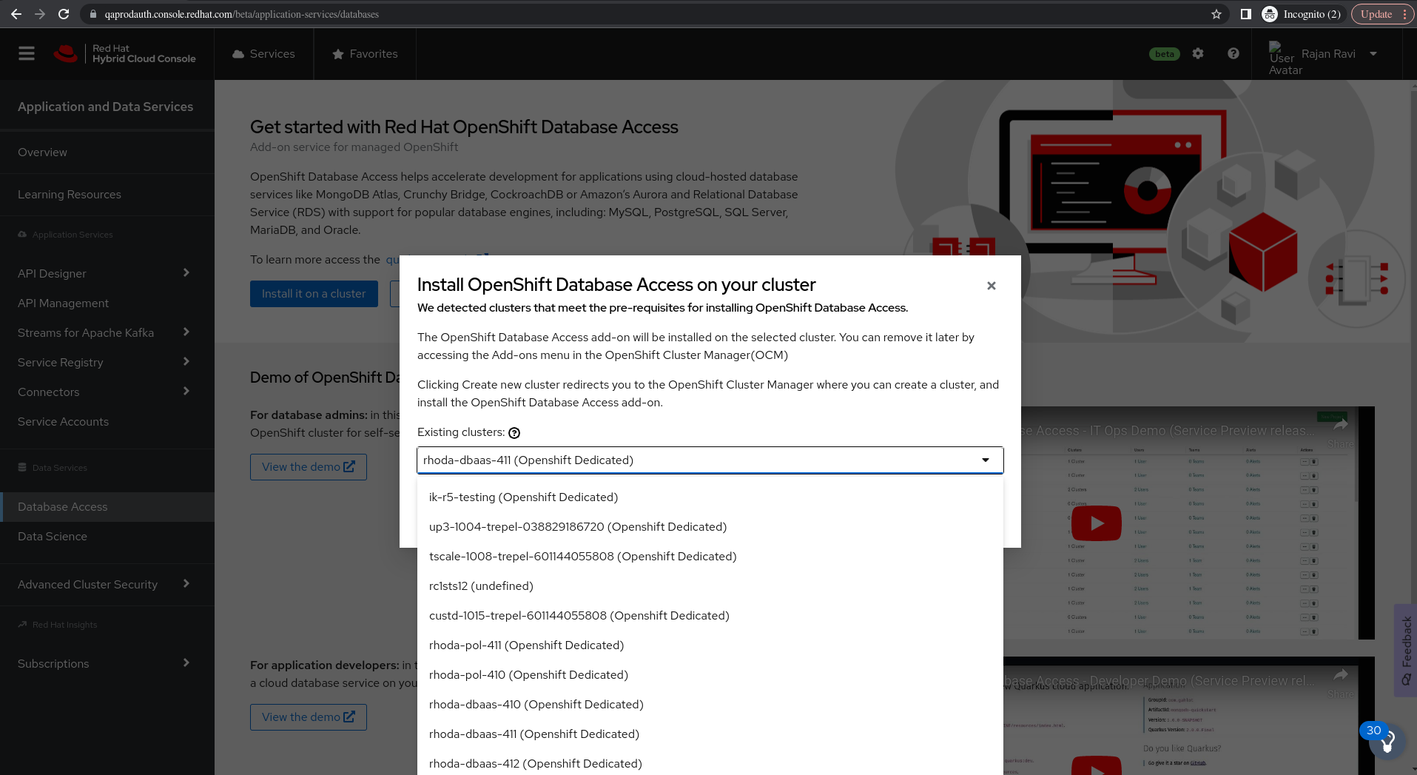This screenshot has height=775, width=1417.
Task: Open the database admins View the demo link
Action: click(309, 467)
